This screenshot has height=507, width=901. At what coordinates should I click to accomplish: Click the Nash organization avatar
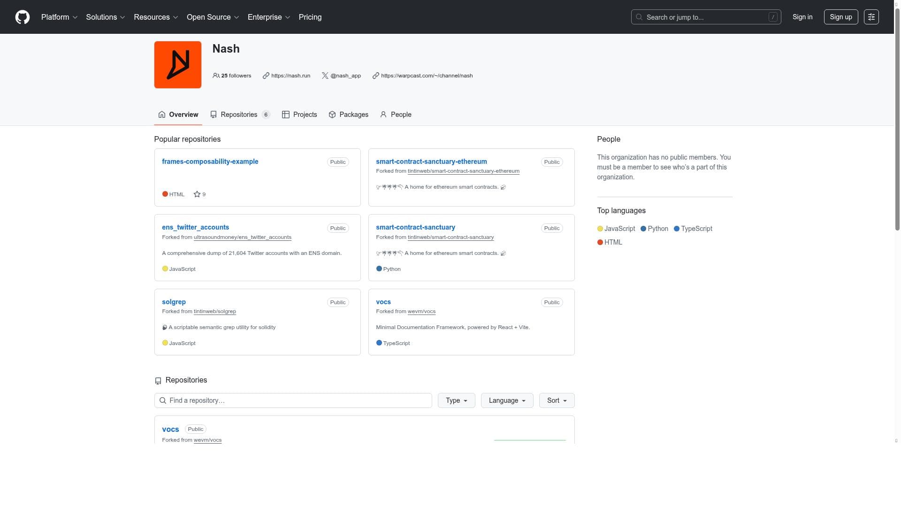click(x=177, y=65)
